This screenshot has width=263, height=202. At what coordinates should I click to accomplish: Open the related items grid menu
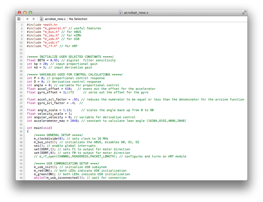coord(19,19)
